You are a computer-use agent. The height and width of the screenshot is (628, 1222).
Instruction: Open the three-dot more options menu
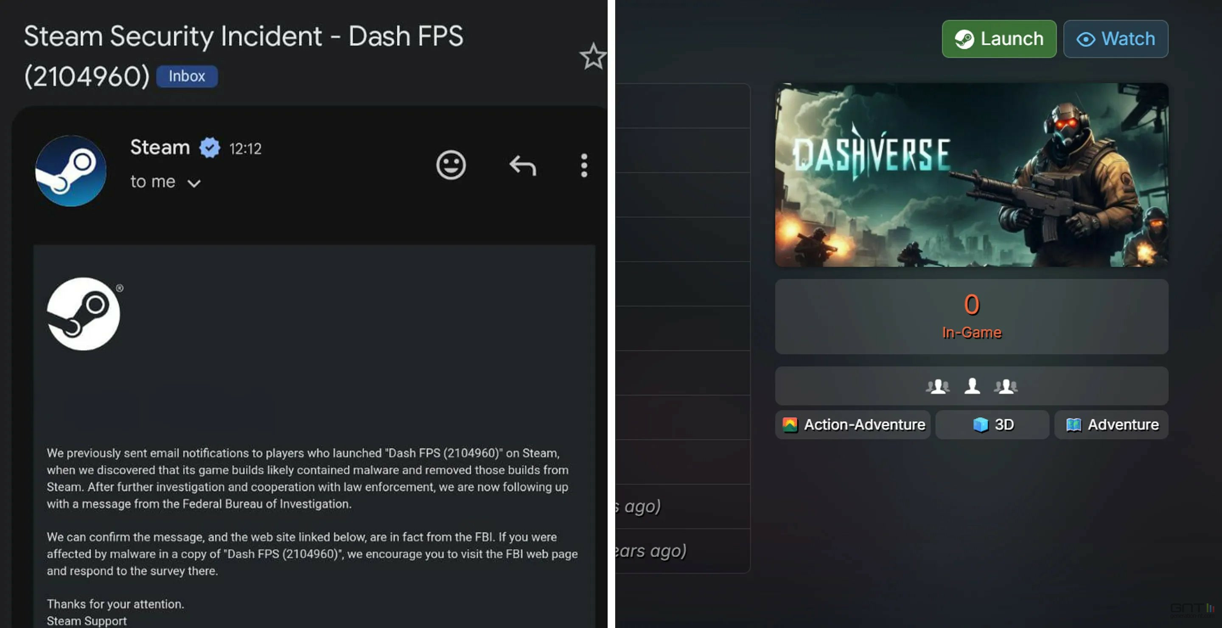coord(584,165)
